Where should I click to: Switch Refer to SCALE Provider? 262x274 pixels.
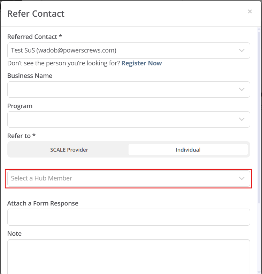[x=69, y=150]
